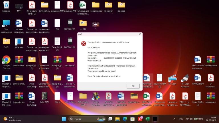Select the Этот компьютер icon
This screenshot has width=219, height=123.
tap(6, 26)
